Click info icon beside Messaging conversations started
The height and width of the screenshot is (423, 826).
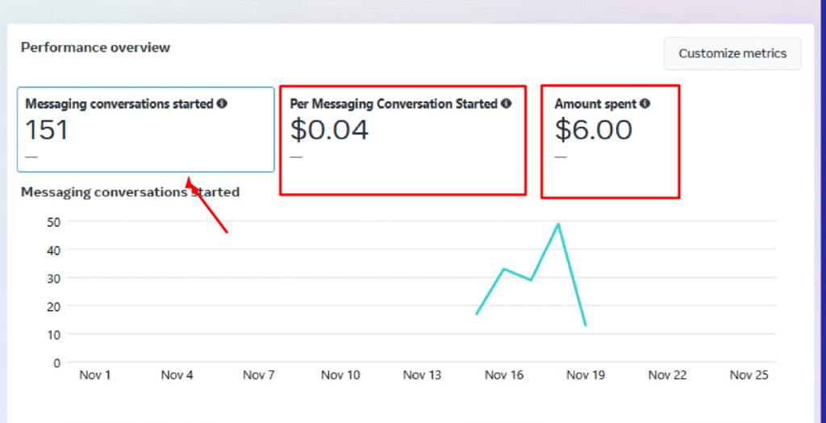222,104
